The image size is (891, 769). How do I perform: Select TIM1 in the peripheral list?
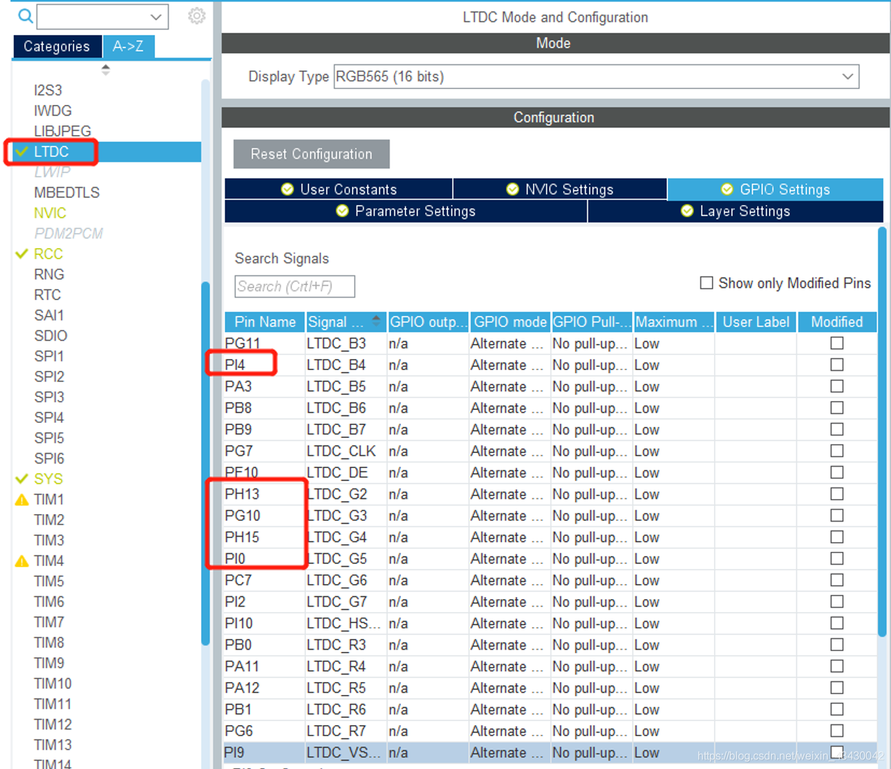pos(49,499)
